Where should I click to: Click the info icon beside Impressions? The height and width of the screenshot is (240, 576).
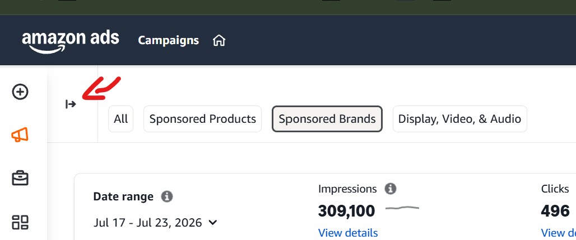391,189
